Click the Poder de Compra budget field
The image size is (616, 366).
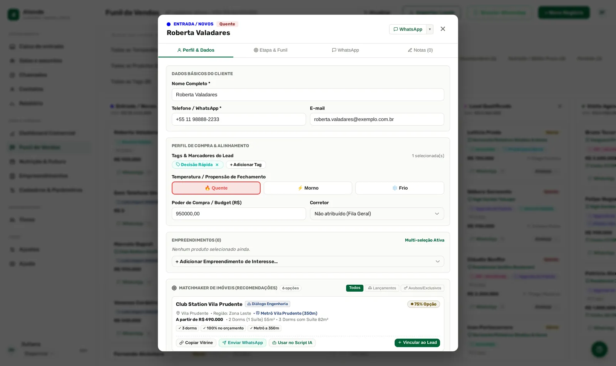click(x=239, y=214)
